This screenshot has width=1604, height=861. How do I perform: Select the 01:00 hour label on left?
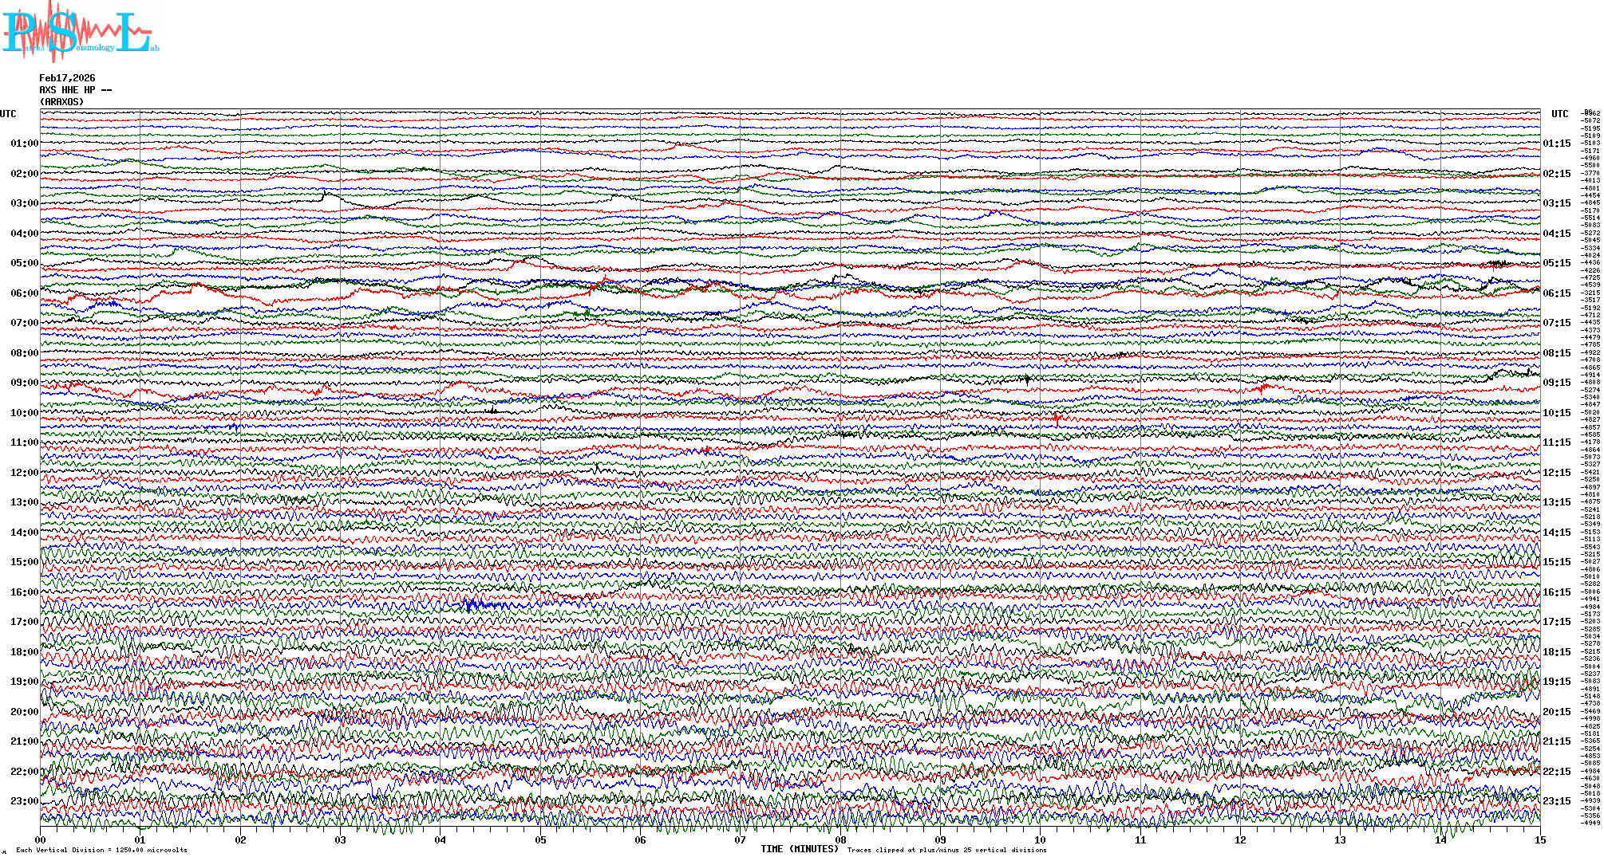(24, 143)
